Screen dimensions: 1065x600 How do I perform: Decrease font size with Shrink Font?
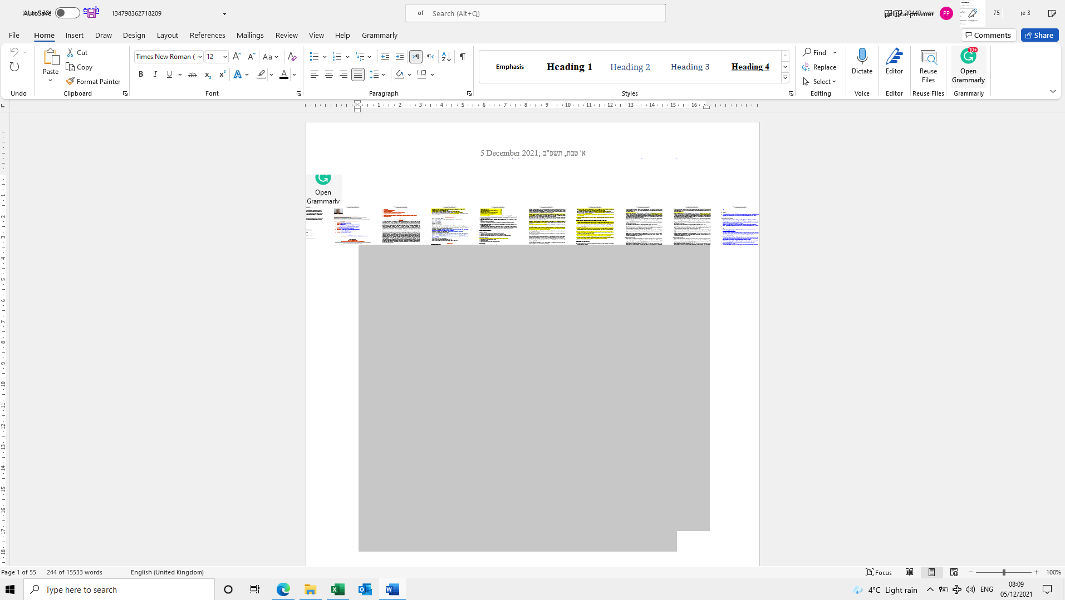pos(251,56)
